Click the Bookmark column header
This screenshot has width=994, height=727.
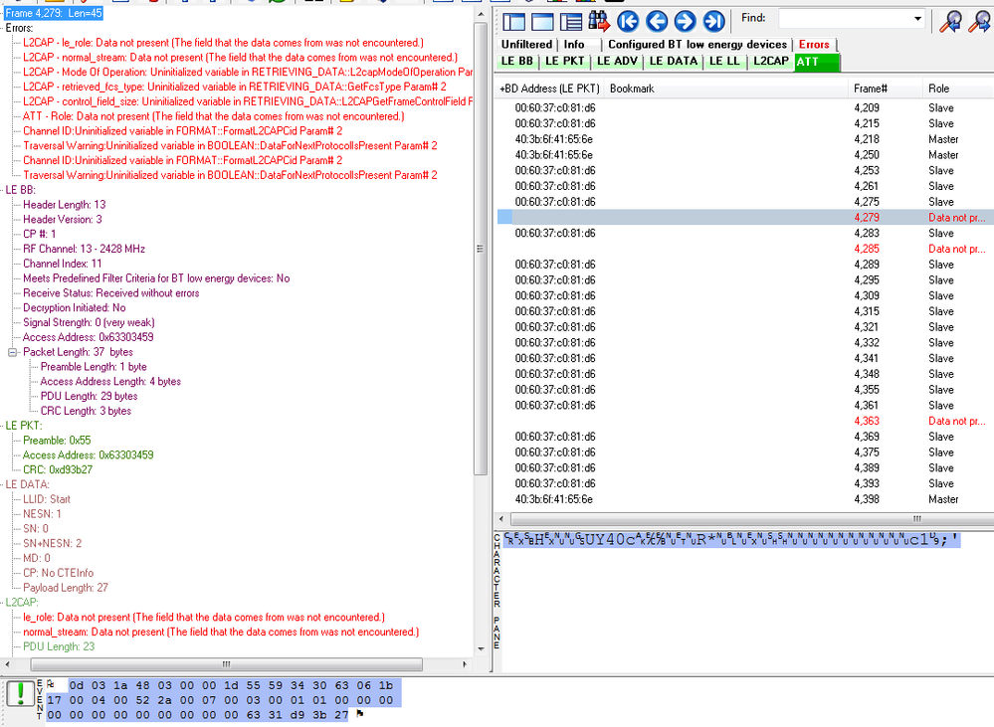tap(725, 89)
